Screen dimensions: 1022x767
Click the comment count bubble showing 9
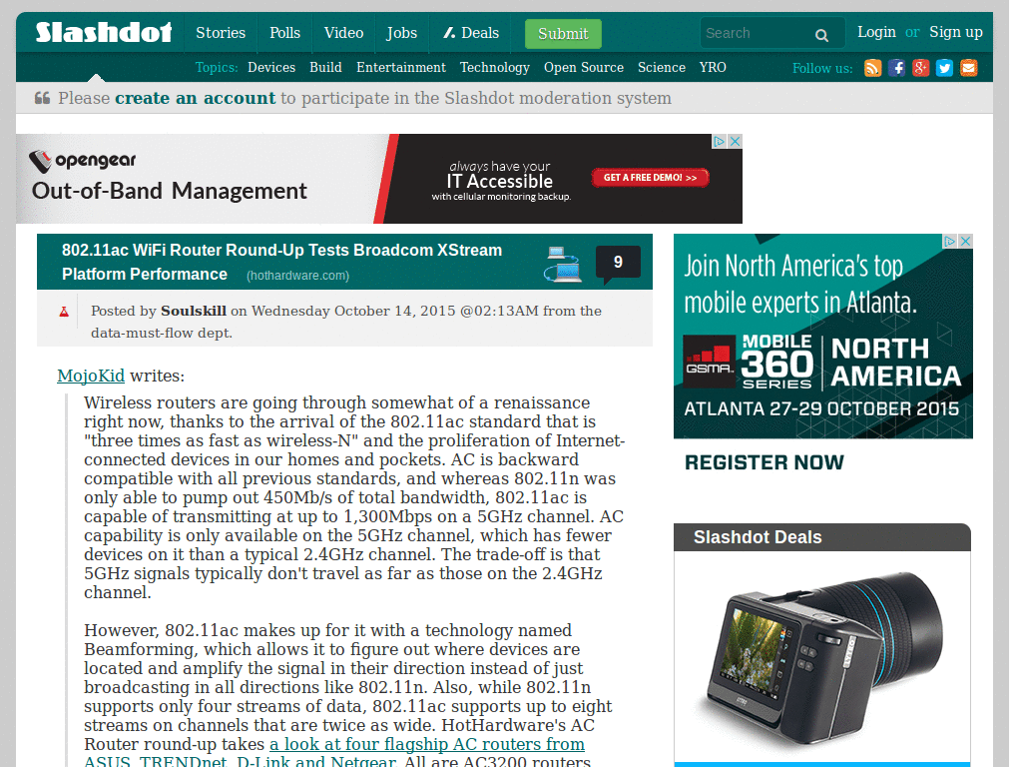coord(618,264)
